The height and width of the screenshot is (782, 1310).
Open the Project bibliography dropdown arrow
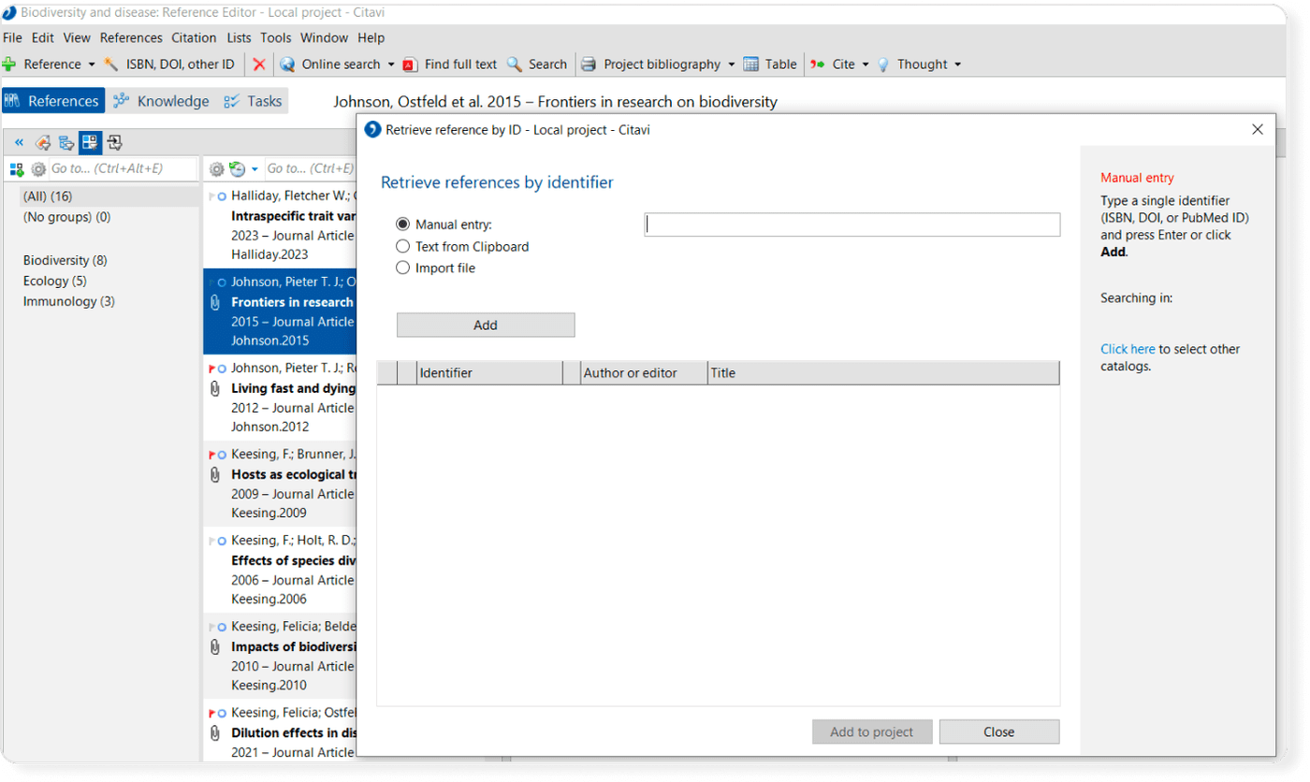pos(733,64)
